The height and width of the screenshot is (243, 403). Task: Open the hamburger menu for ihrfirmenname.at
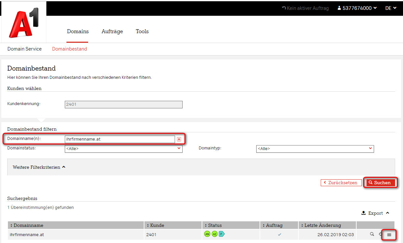point(389,235)
